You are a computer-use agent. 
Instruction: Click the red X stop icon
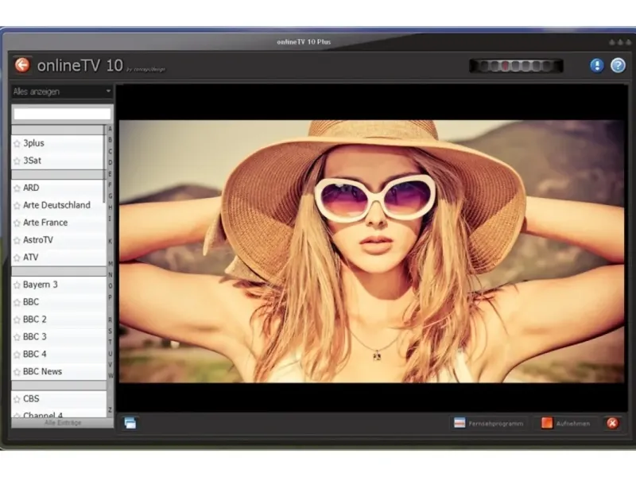(x=612, y=424)
